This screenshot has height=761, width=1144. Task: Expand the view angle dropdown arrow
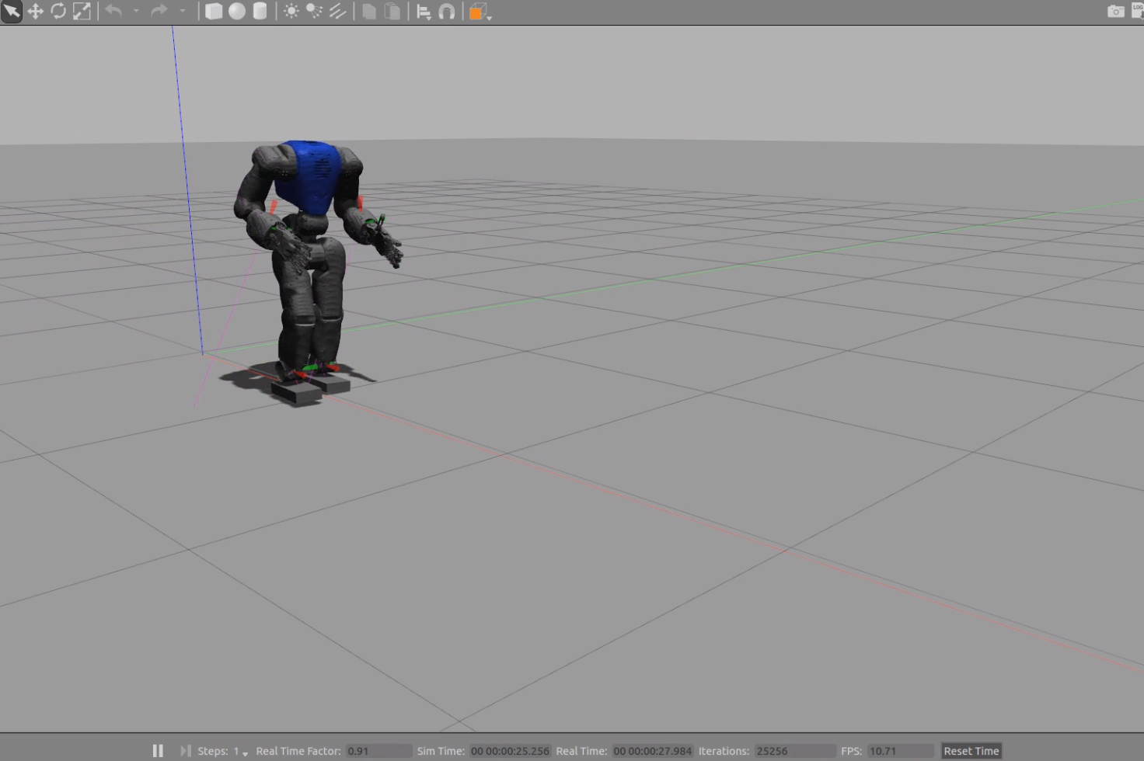click(x=490, y=18)
